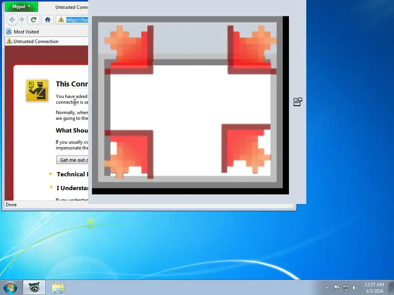Reload the page with the refresh icon
Image resolution: width=394 pixels, height=295 pixels.
click(34, 20)
